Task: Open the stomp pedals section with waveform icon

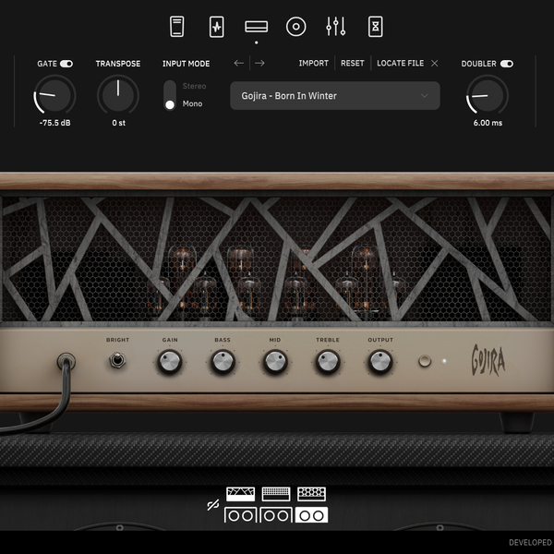Action: (216, 27)
